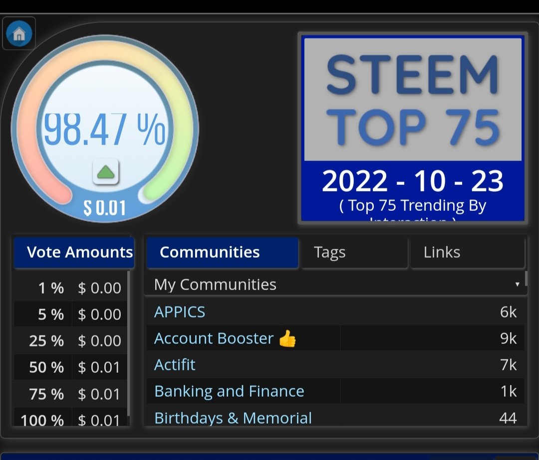The image size is (539, 460).
Task: Open the Steem Top 75 banner
Action: tap(413, 129)
